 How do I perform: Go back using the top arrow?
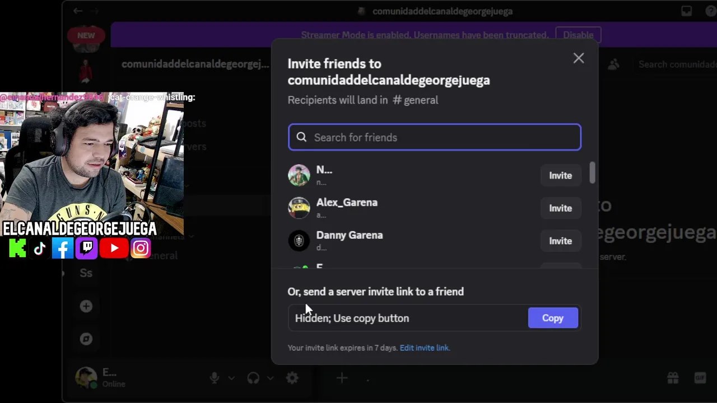click(78, 11)
